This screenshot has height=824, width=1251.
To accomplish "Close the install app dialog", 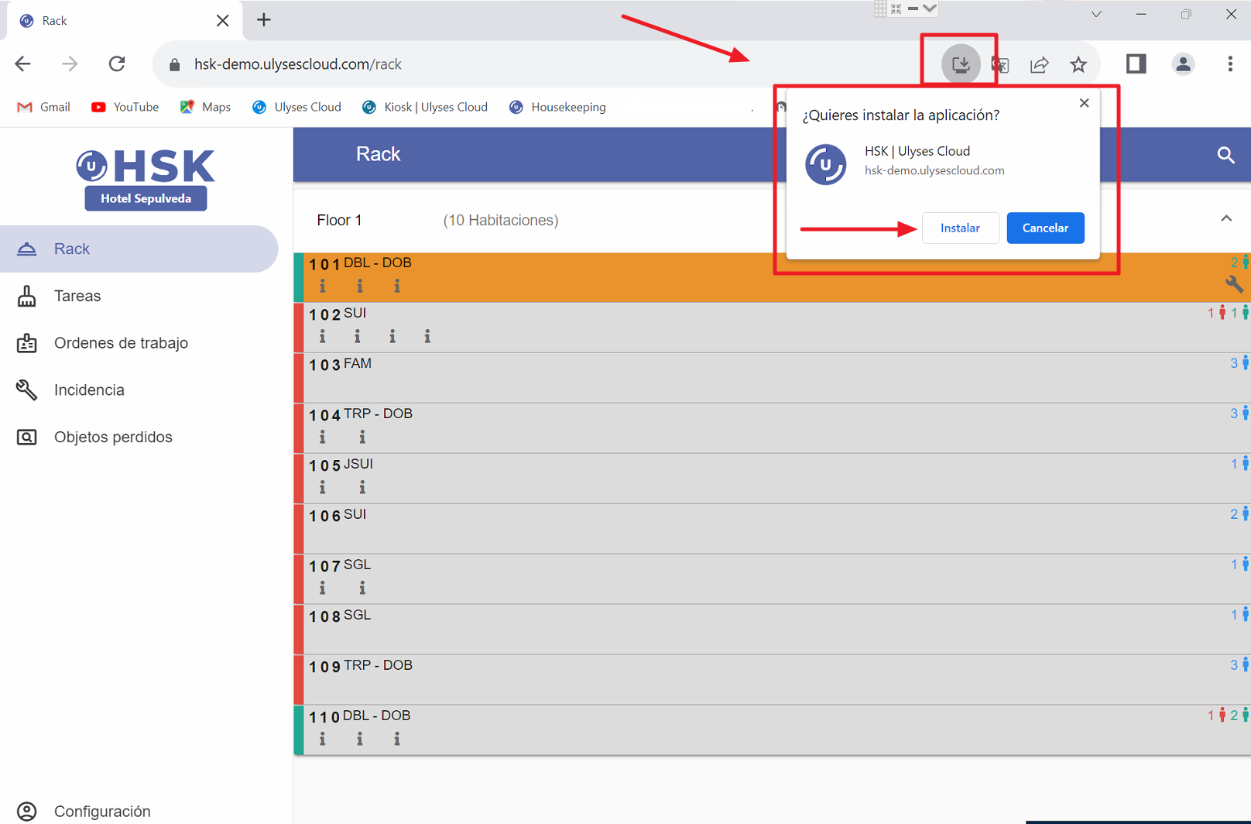I will point(1084,103).
